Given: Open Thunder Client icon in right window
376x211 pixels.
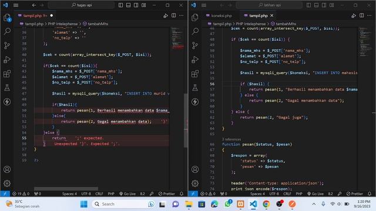Looking at the screenshot, I should coord(195,101).
